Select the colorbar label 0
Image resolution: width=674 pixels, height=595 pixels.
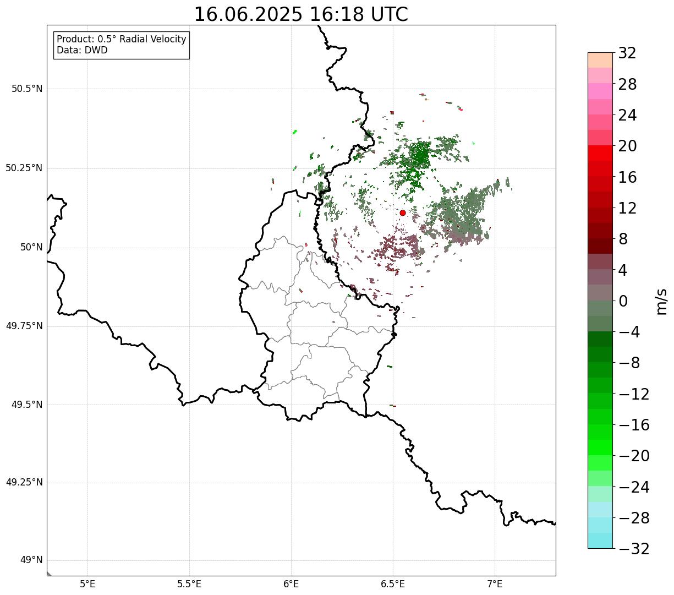tap(623, 302)
